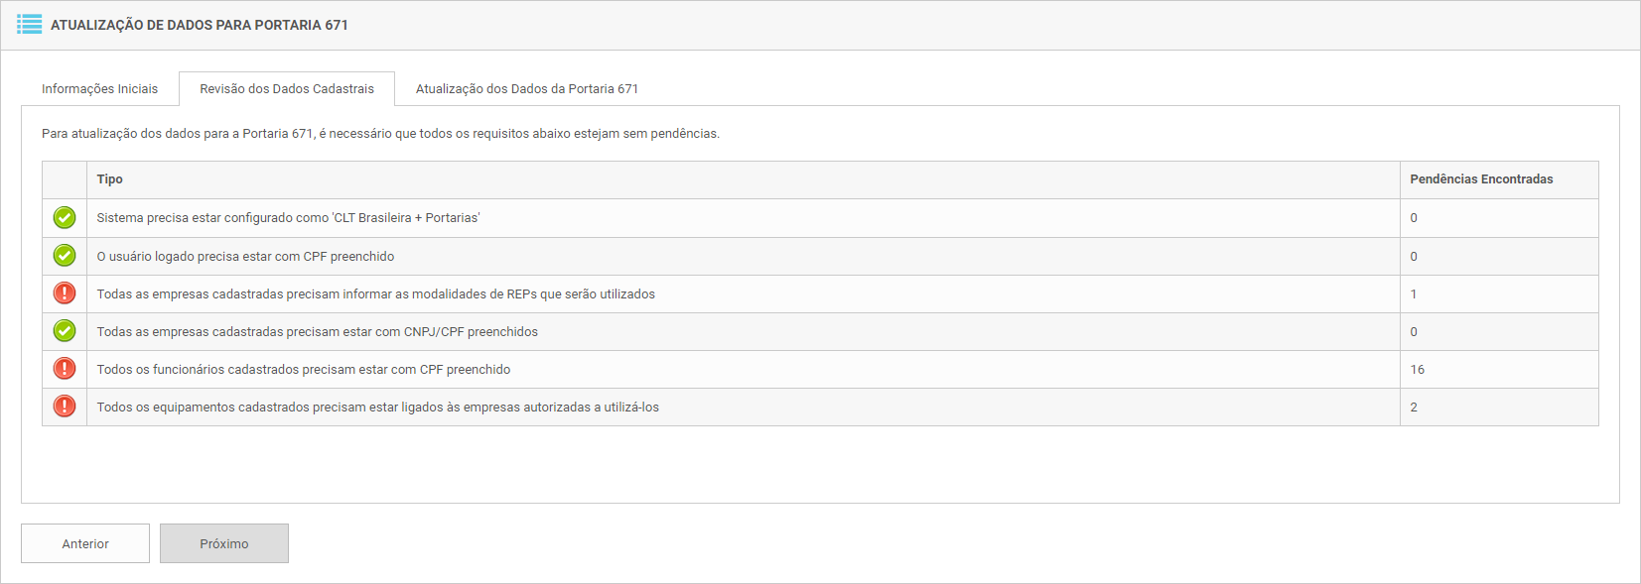
Task: Click green check icon for logged user CPF row
Action: point(65,256)
